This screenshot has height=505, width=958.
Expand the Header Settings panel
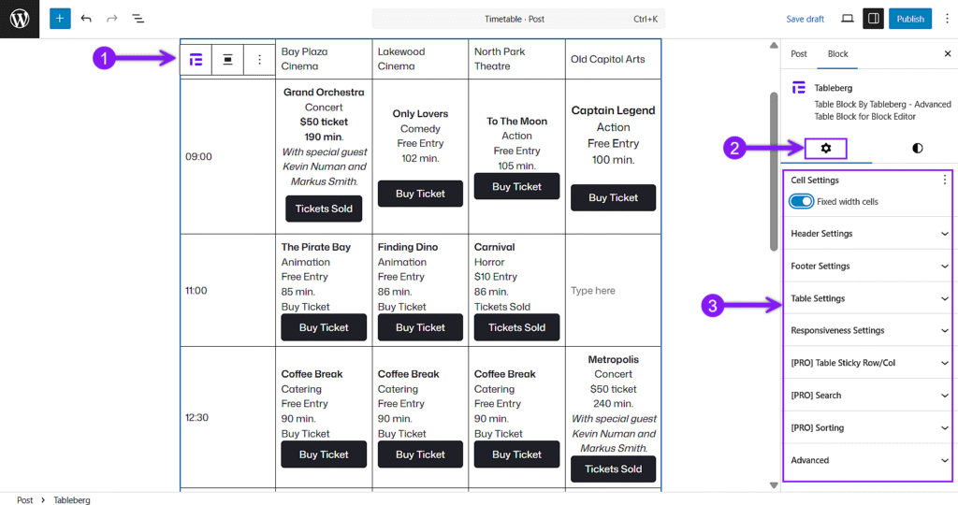pyautogui.click(x=868, y=234)
